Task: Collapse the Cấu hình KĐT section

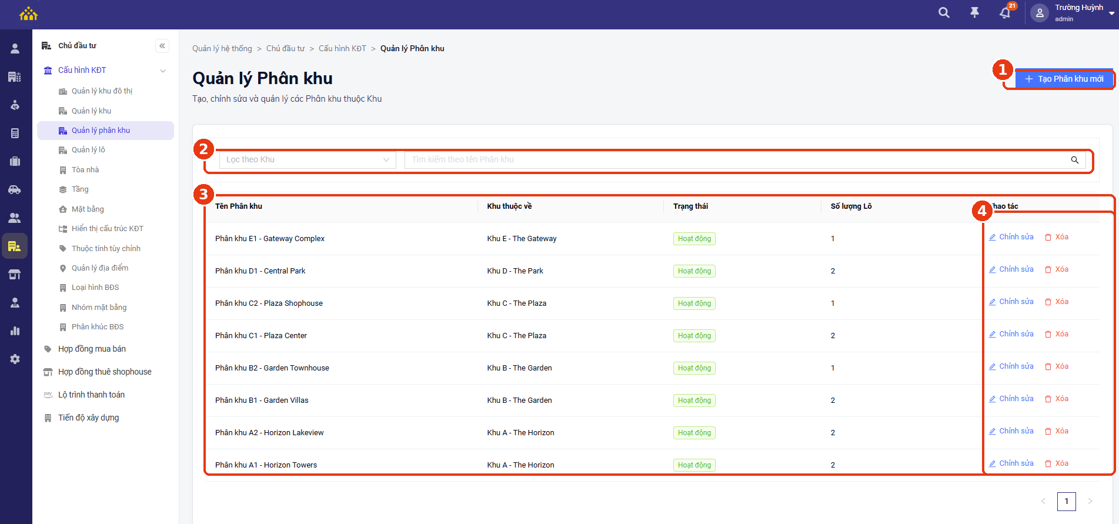Action: 163,71
